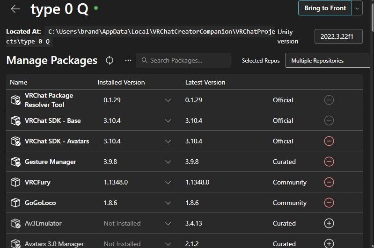Click the Avatars 3.0 Manager package icon
374x248 pixels.
tap(15, 244)
